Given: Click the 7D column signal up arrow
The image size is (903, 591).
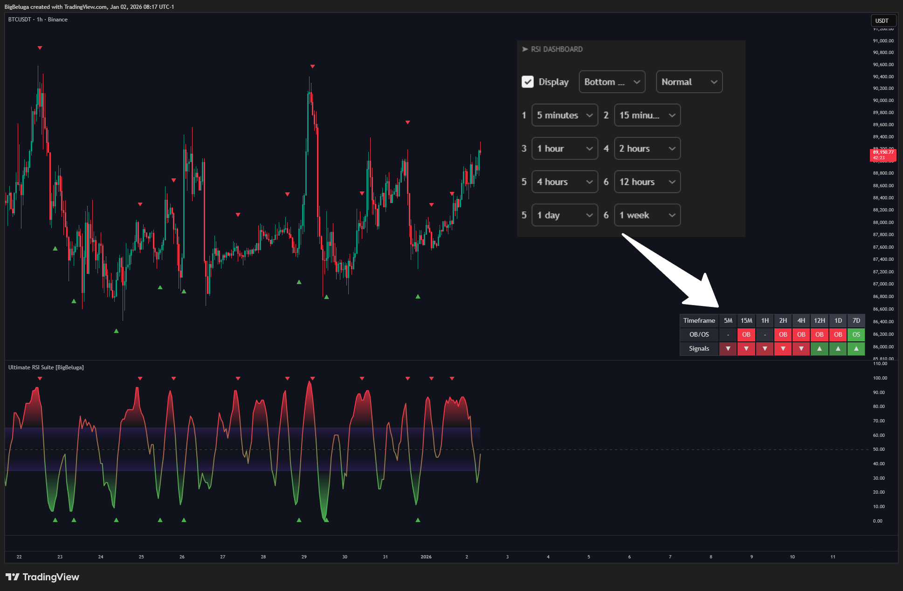Looking at the screenshot, I should coord(856,349).
